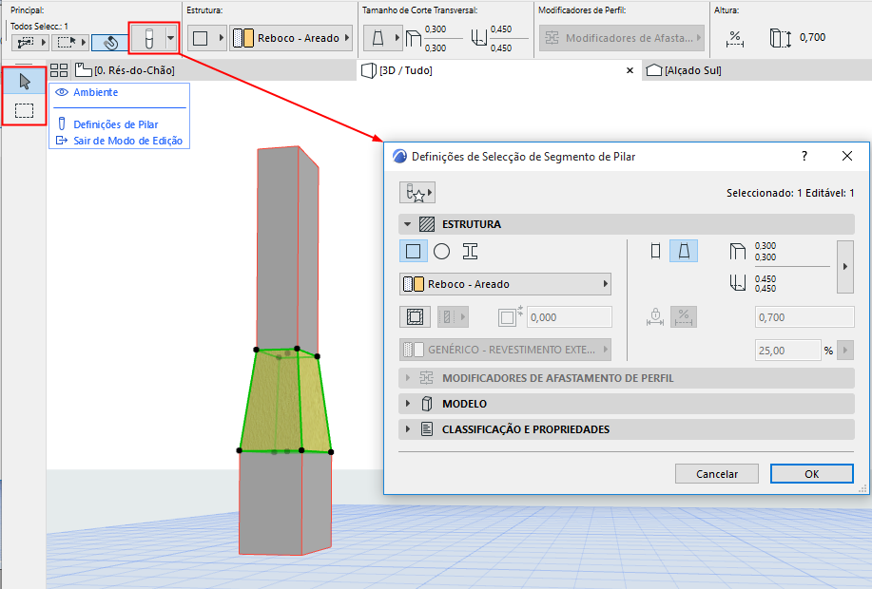Close the segment settings dialog
The height and width of the screenshot is (589, 872).
point(847,156)
